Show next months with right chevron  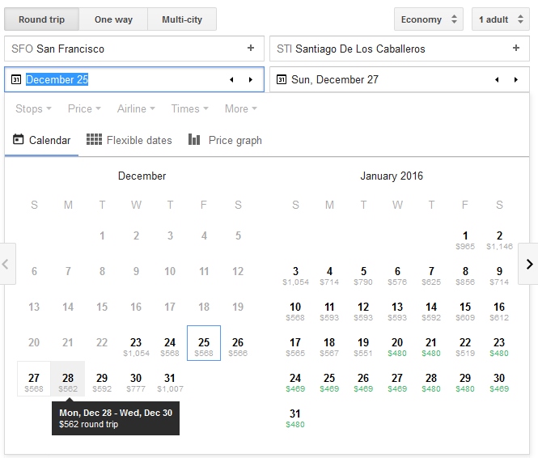coord(528,264)
